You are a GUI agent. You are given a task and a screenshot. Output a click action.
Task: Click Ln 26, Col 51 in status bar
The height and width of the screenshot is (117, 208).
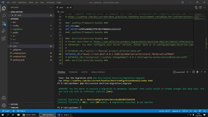(164, 111)
